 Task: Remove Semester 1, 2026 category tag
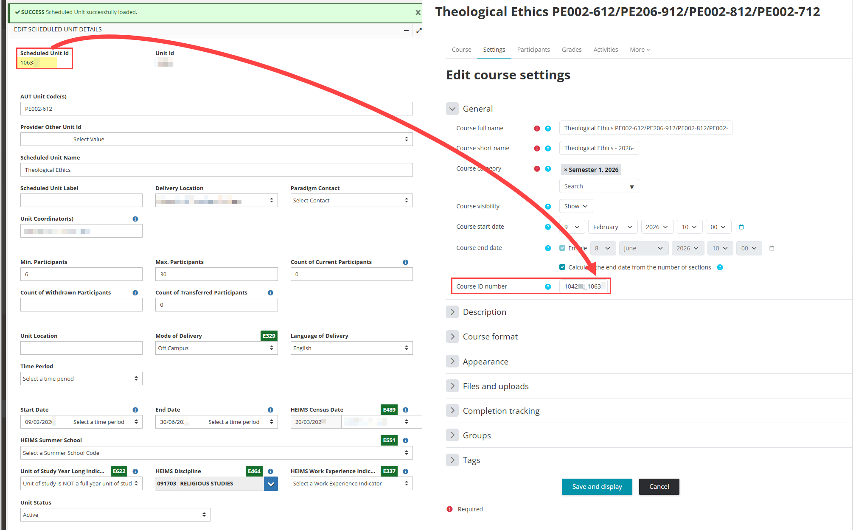point(565,170)
